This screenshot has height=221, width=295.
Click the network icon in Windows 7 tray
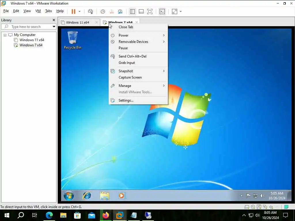click(x=255, y=196)
